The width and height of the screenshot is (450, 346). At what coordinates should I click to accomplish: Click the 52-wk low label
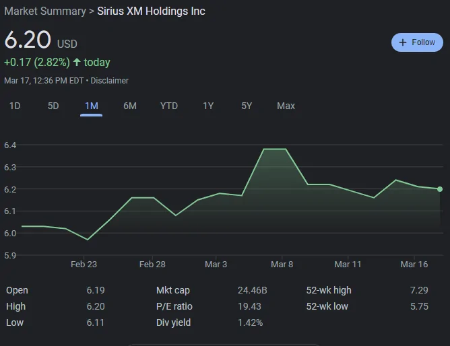point(327,306)
